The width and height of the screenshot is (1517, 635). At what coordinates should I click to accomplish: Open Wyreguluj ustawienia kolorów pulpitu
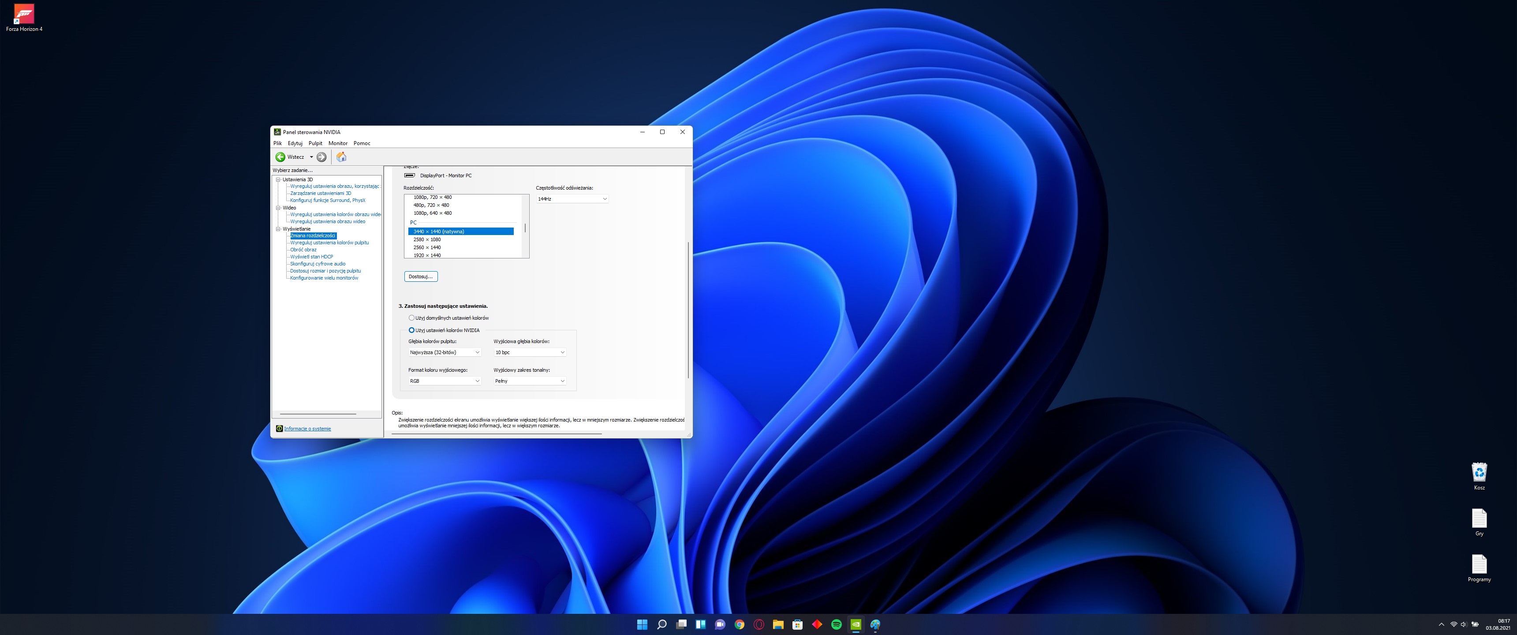point(329,243)
